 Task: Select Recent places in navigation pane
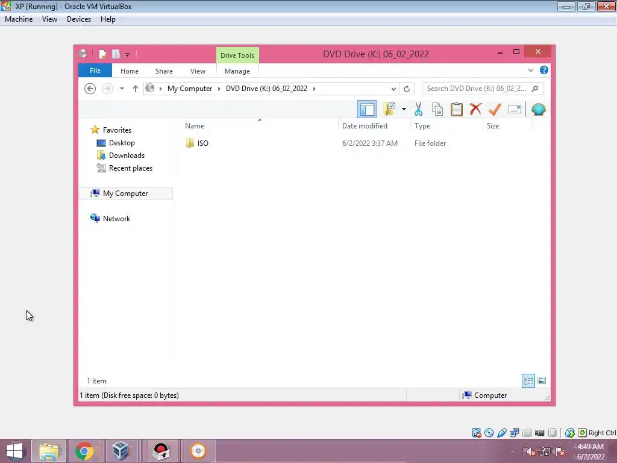131,168
